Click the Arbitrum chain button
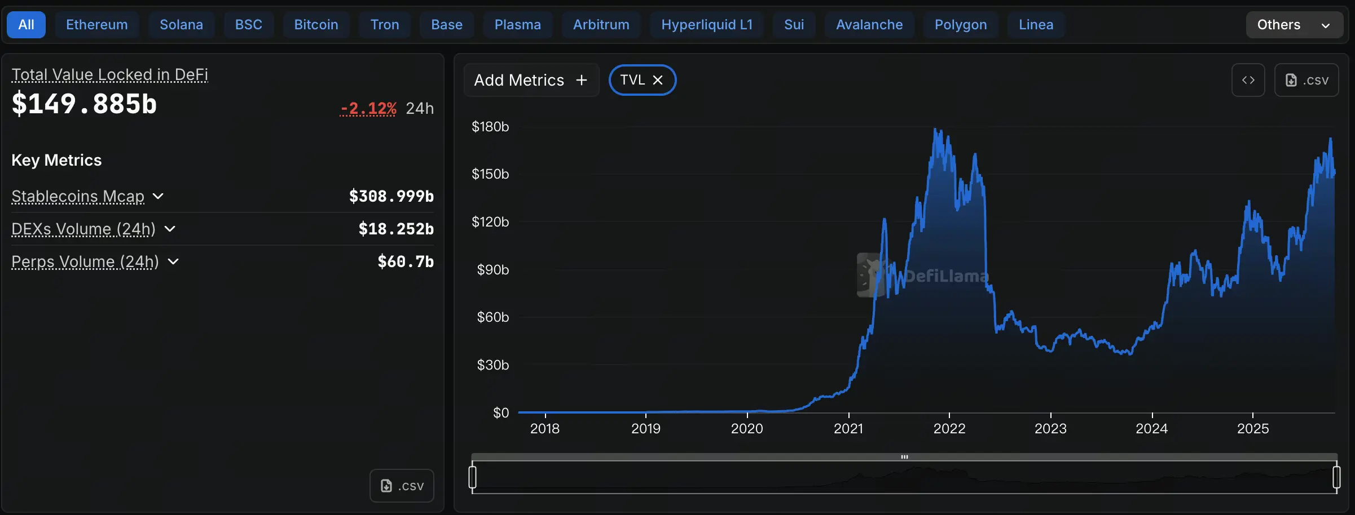This screenshot has width=1355, height=515. tap(601, 25)
